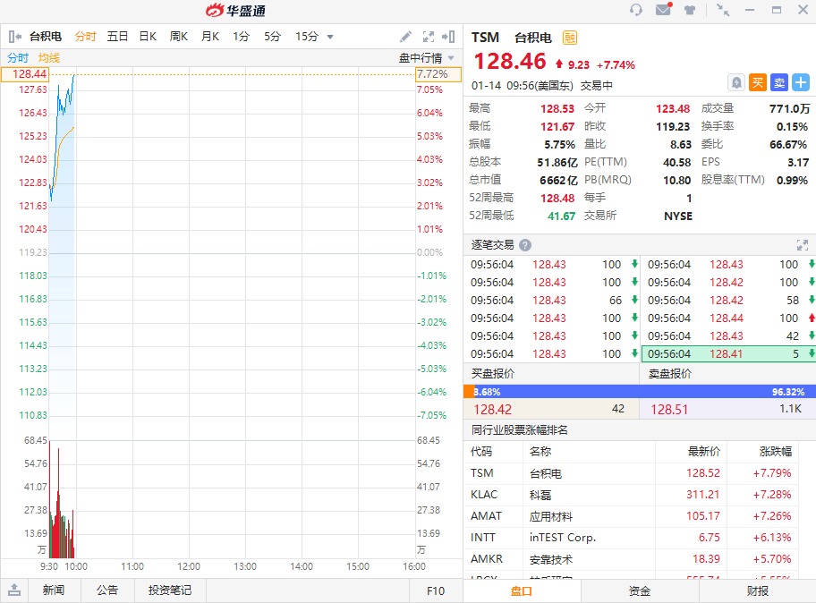Screen dimensions: 816x603
Task: Sort by 最新价 column header
Action: pyautogui.click(x=704, y=452)
